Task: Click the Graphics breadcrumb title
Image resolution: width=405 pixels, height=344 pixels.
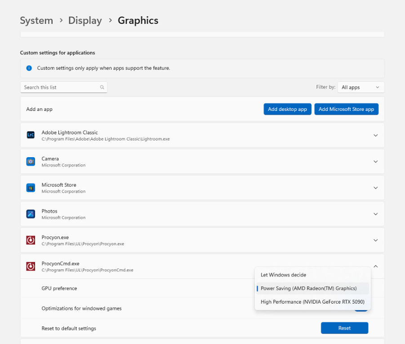Action: point(138,20)
